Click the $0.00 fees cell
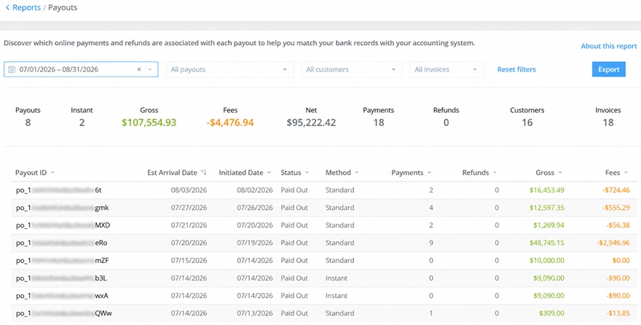 (x=621, y=260)
